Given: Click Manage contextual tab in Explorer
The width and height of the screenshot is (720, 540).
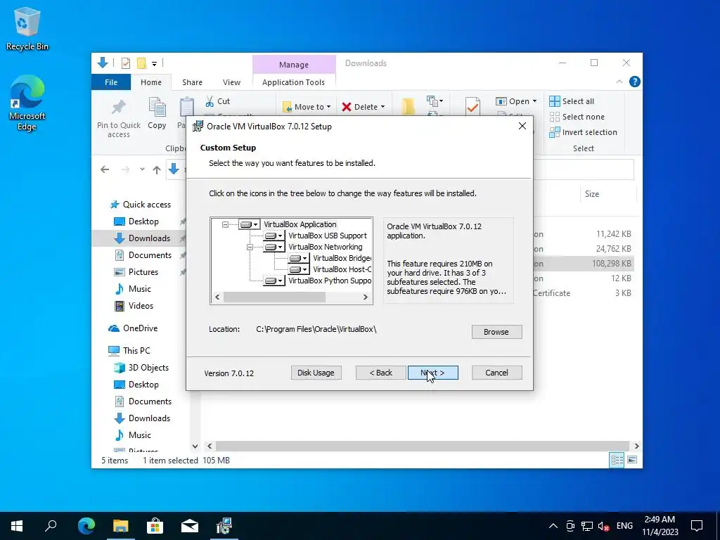Looking at the screenshot, I should (294, 65).
